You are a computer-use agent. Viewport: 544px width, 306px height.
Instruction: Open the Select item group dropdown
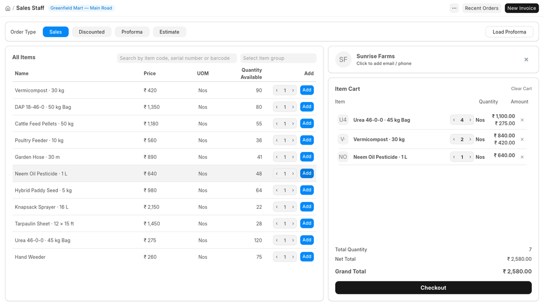278,58
